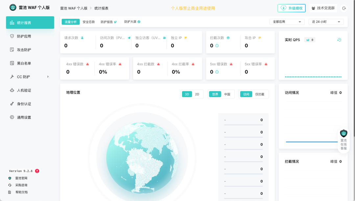Click the gear icon beside 通用设置
This screenshot has height=201, width=355.
point(12,117)
